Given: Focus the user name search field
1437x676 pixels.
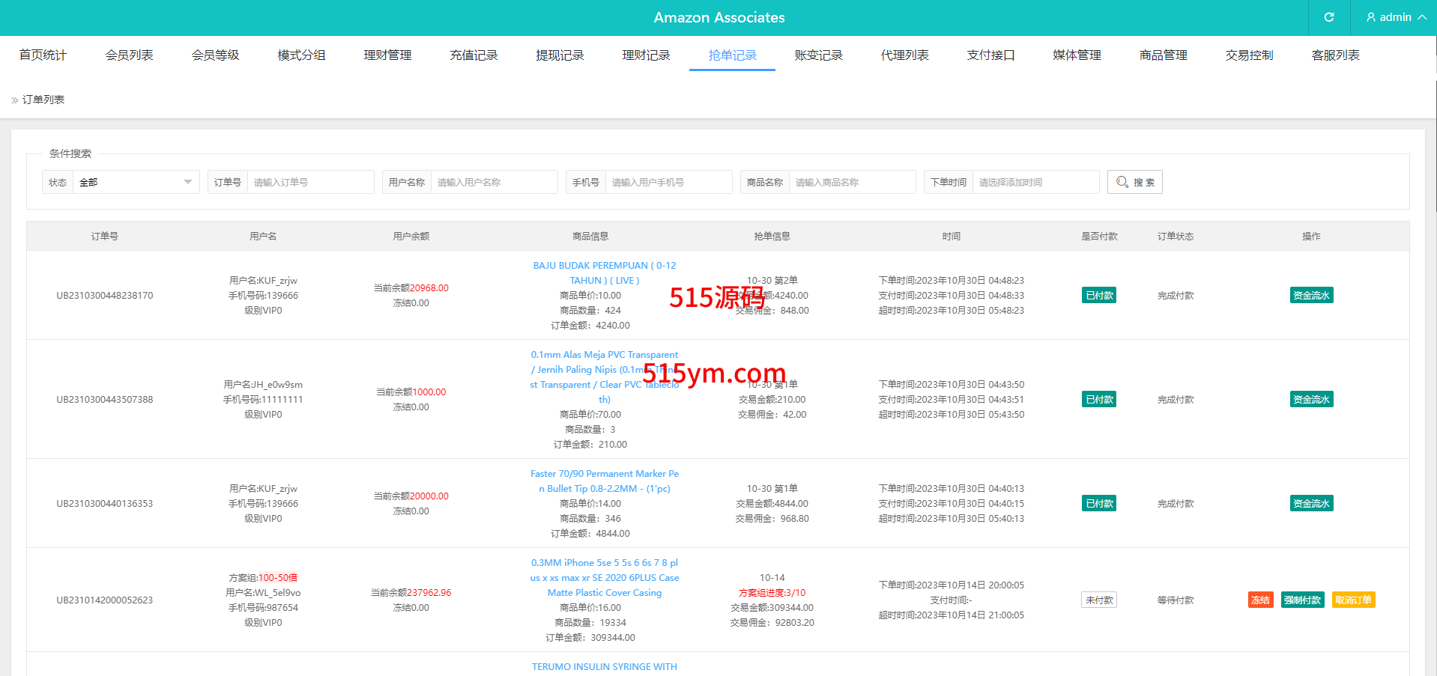Looking at the screenshot, I should 493,182.
